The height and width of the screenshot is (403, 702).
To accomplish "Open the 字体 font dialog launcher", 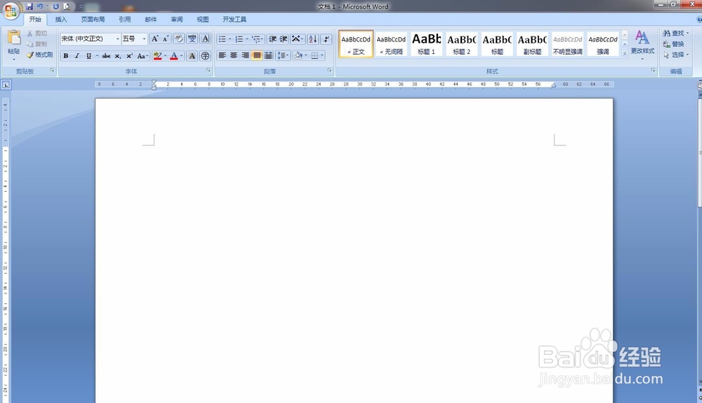I will coord(208,71).
